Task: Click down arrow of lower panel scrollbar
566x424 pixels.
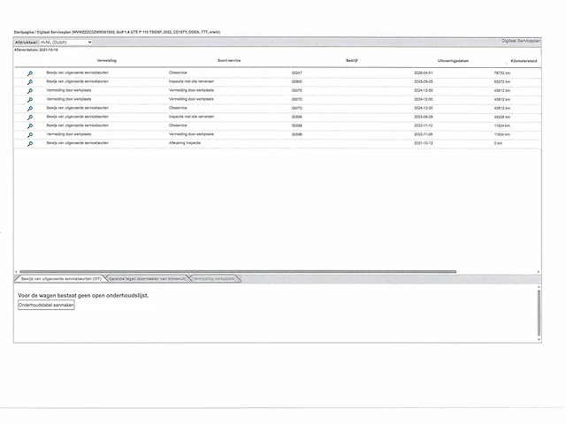Action: [539, 339]
